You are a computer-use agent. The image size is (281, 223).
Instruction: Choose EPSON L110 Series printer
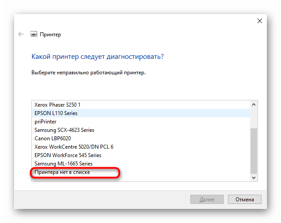point(56,113)
